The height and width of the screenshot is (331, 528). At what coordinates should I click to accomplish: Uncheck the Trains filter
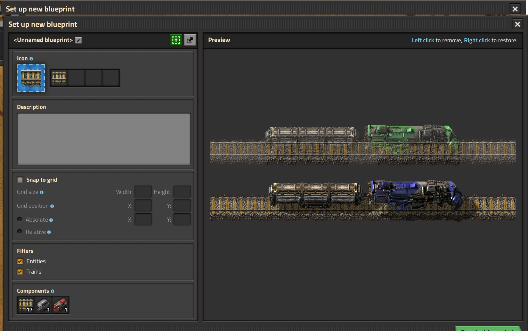pos(20,272)
